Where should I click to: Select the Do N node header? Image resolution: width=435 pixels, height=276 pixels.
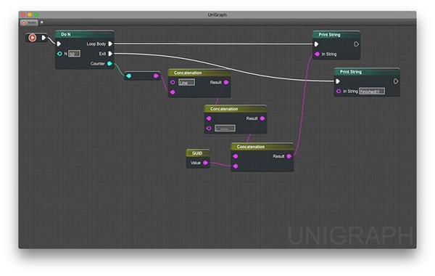[x=85, y=34]
